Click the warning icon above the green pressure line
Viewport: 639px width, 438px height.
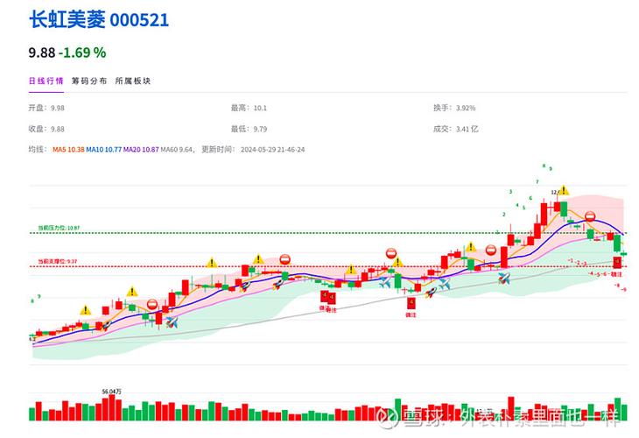point(564,190)
